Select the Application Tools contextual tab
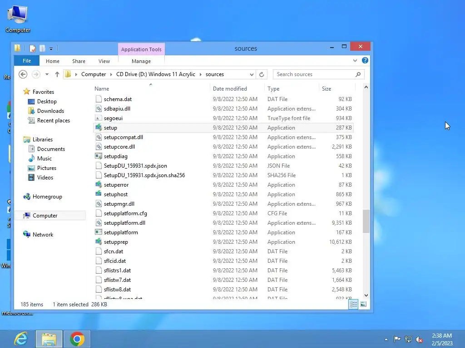This screenshot has width=465, height=348. pos(141,49)
